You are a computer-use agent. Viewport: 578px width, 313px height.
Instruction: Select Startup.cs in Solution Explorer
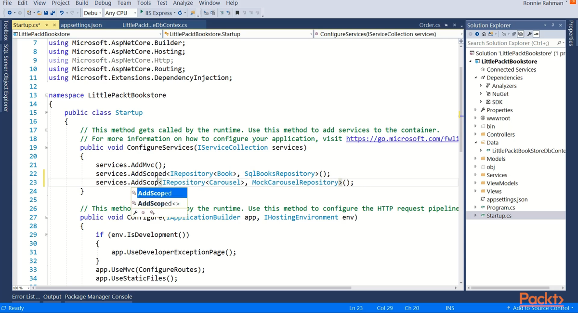tap(499, 216)
